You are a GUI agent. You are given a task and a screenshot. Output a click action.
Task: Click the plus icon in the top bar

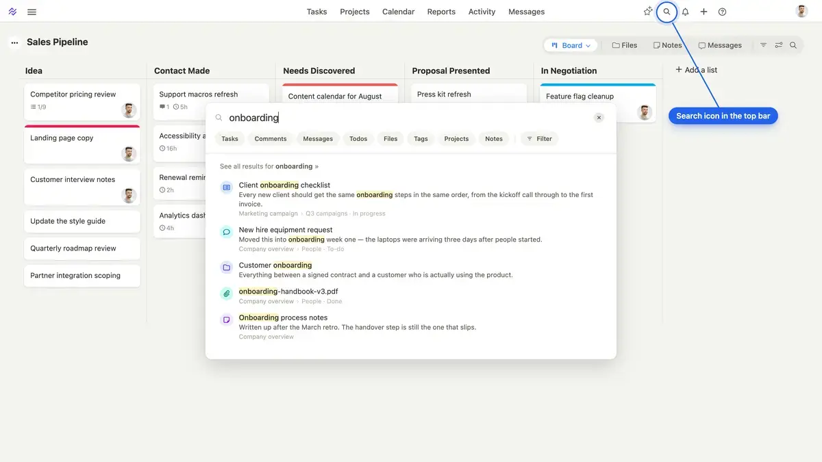[703, 12]
